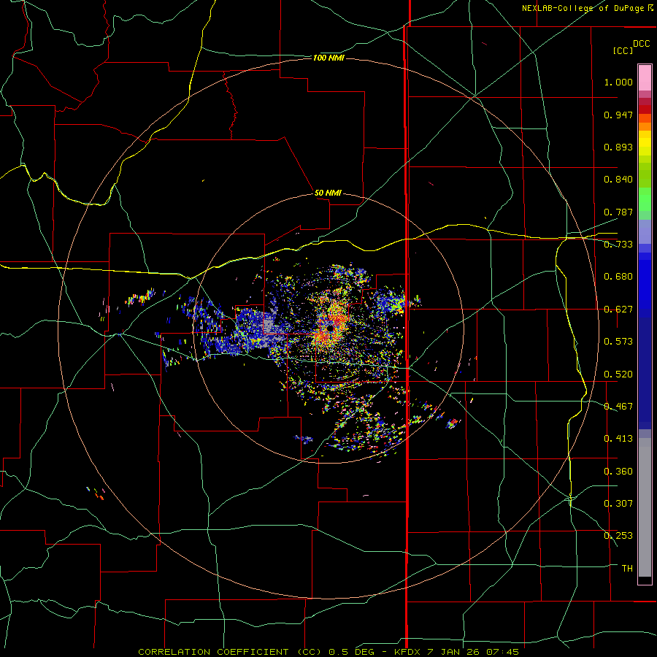Click the 1.000 value on the color scale
The image size is (657, 657).
(x=618, y=82)
